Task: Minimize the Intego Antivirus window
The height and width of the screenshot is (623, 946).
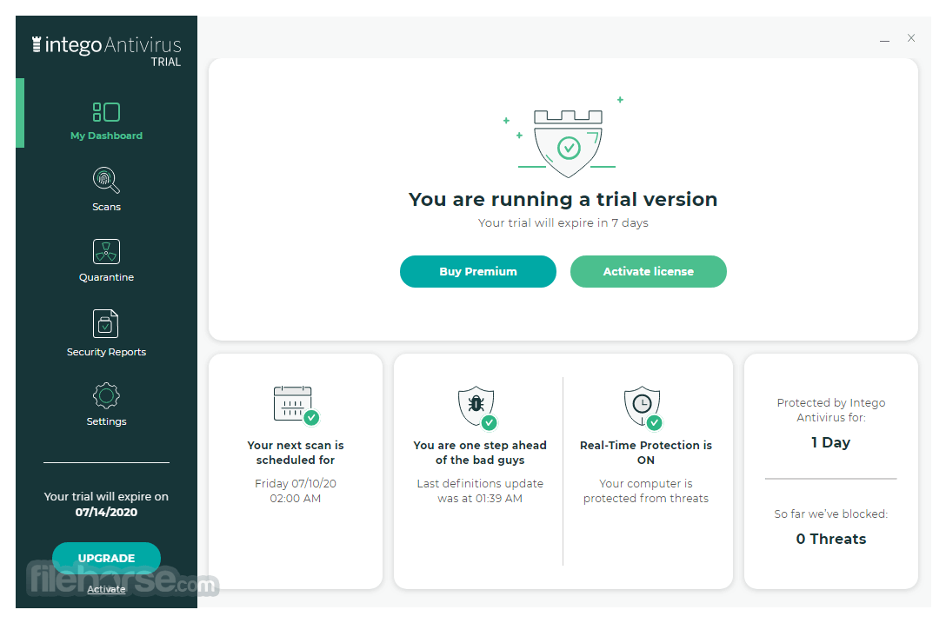Action: tap(884, 40)
